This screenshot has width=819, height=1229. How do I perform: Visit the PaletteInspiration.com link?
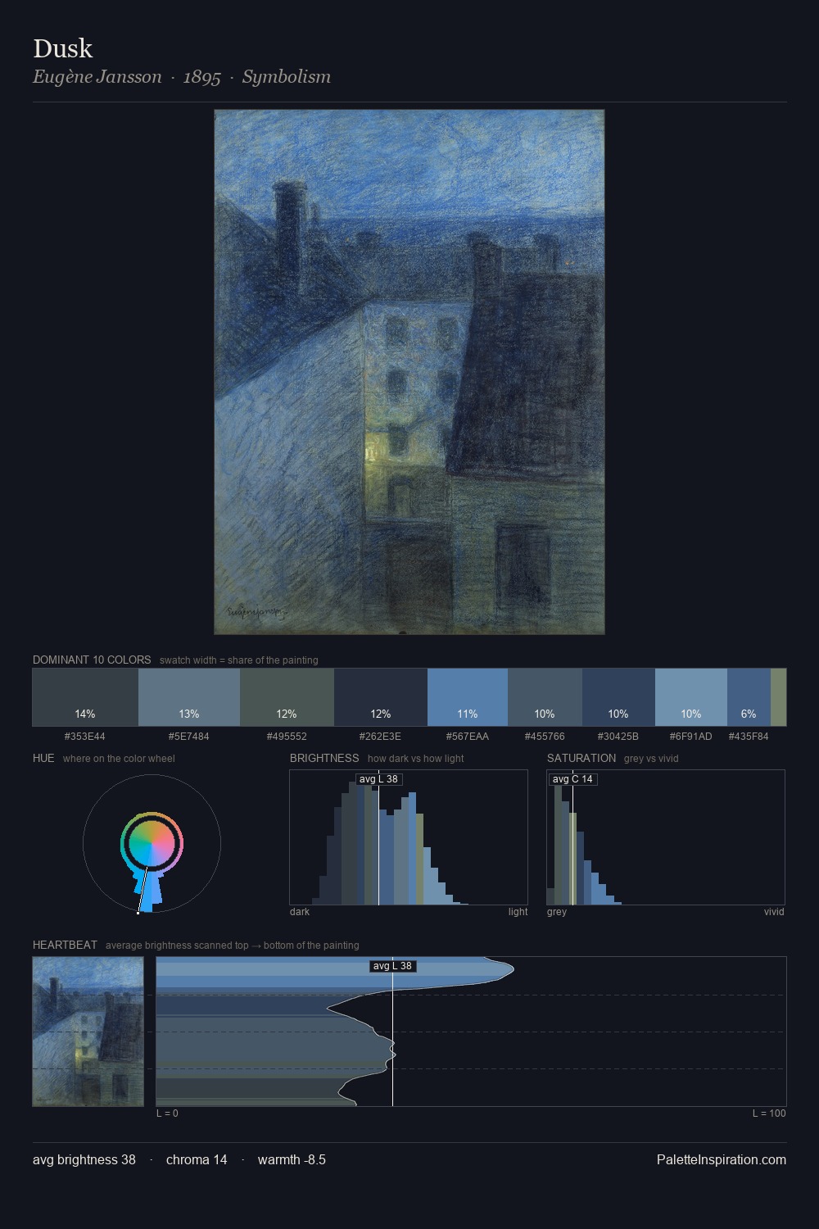(x=722, y=1159)
